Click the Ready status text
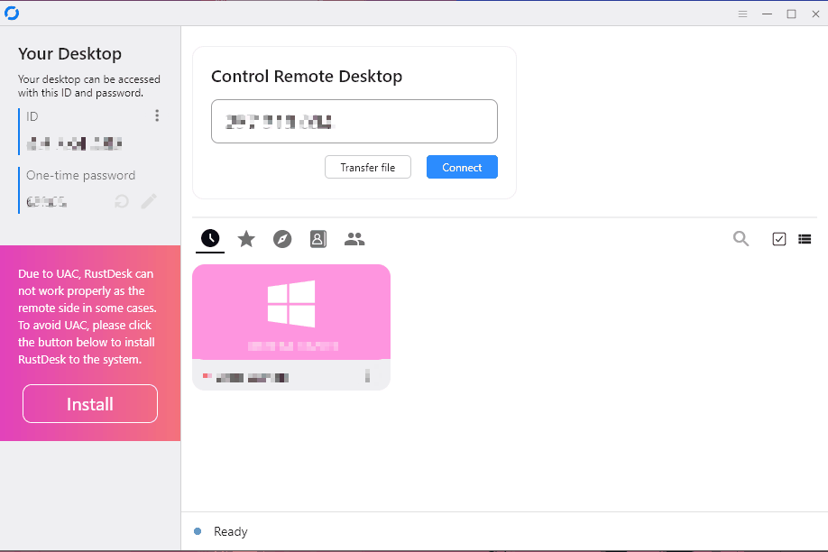This screenshot has width=828, height=552. [x=231, y=531]
